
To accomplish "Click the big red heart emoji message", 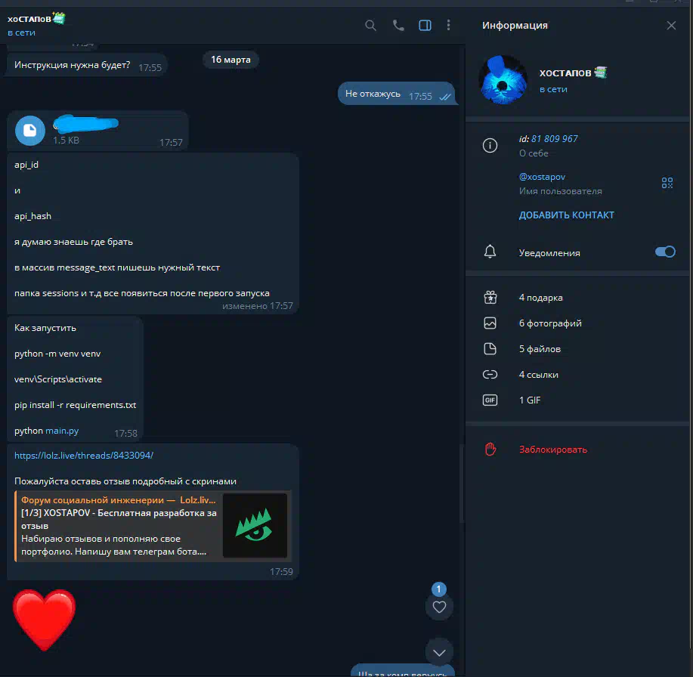I will tap(44, 620).
